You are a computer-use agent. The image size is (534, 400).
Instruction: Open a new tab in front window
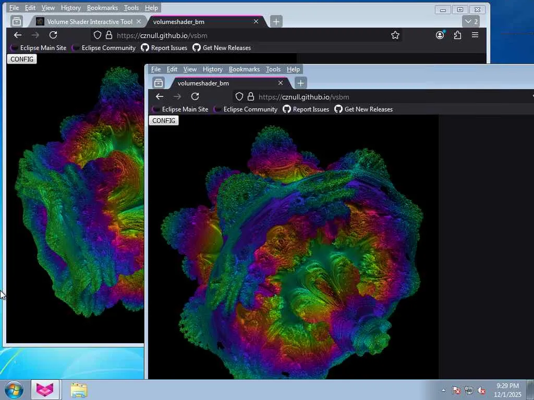click(300, 83)
